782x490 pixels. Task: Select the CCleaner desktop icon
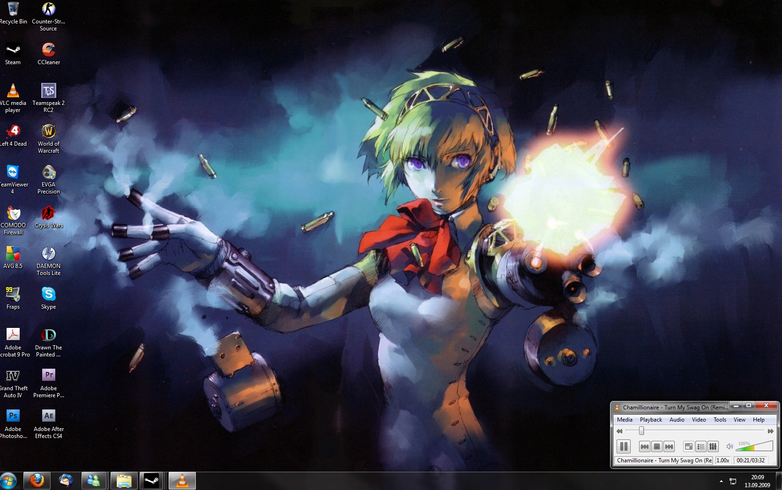pyautogui.click(x=49, y=54)
